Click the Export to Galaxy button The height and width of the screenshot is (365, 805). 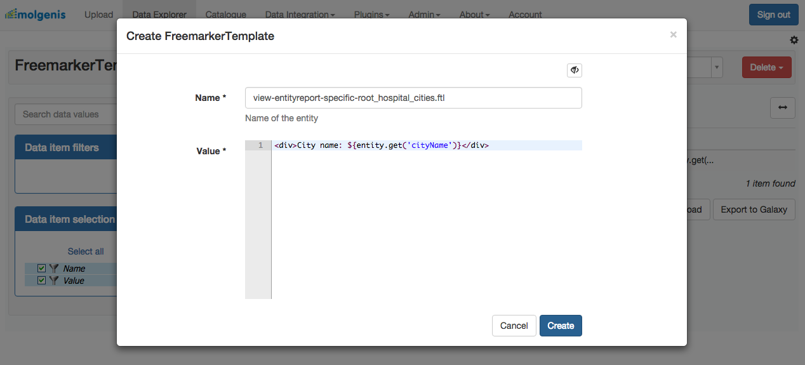click(x=754, y=209)
